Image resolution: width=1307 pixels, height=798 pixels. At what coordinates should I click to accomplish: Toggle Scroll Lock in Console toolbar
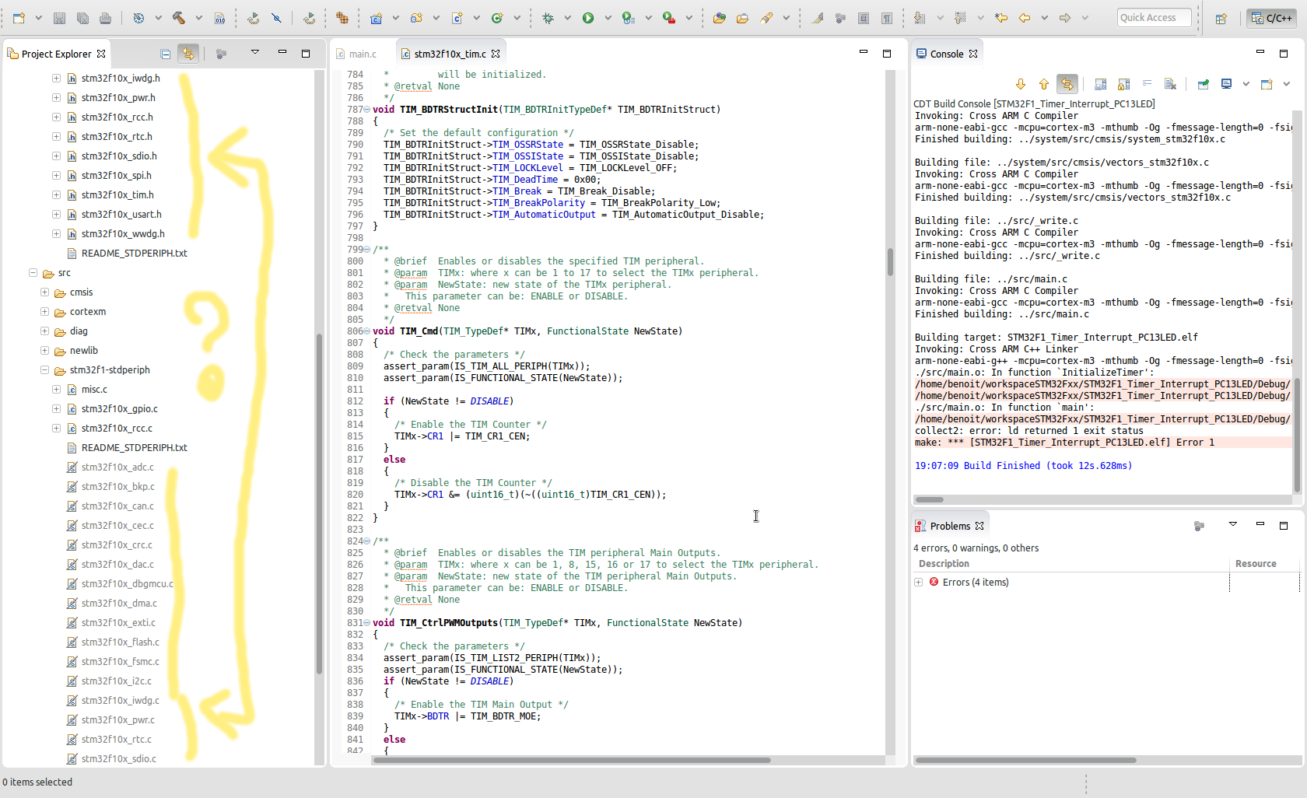click(1124, 84)
